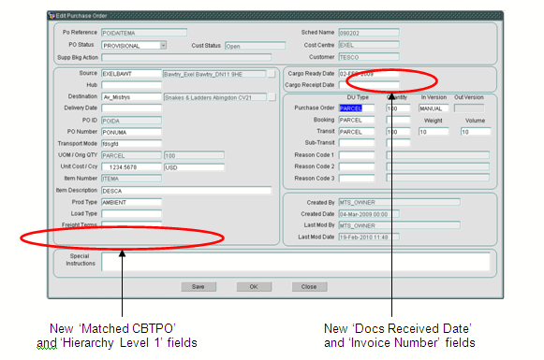Image resolution: width=544 pixels, height=360 pixels.
Task: Click the Last Mod By field
Action: point(399,225)
